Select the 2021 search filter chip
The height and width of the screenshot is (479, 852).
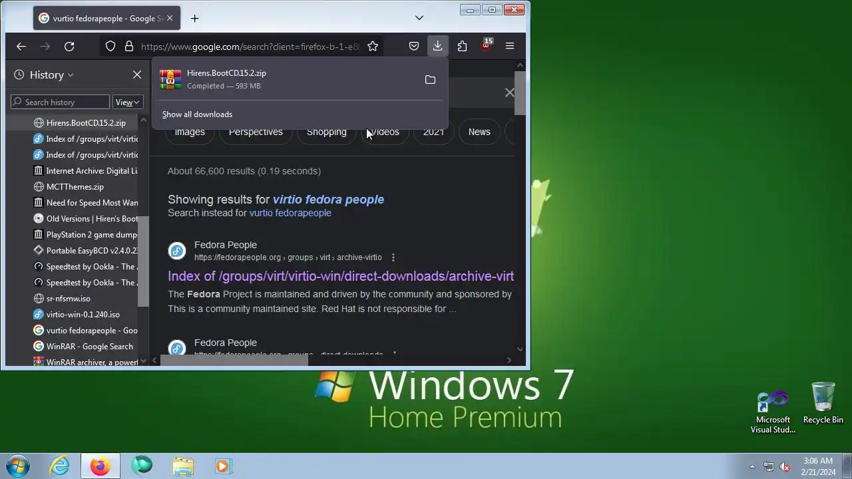click(x=433, y=132)
